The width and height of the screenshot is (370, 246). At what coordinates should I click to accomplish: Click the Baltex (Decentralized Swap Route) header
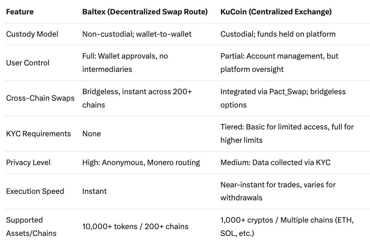coord(145,12)
